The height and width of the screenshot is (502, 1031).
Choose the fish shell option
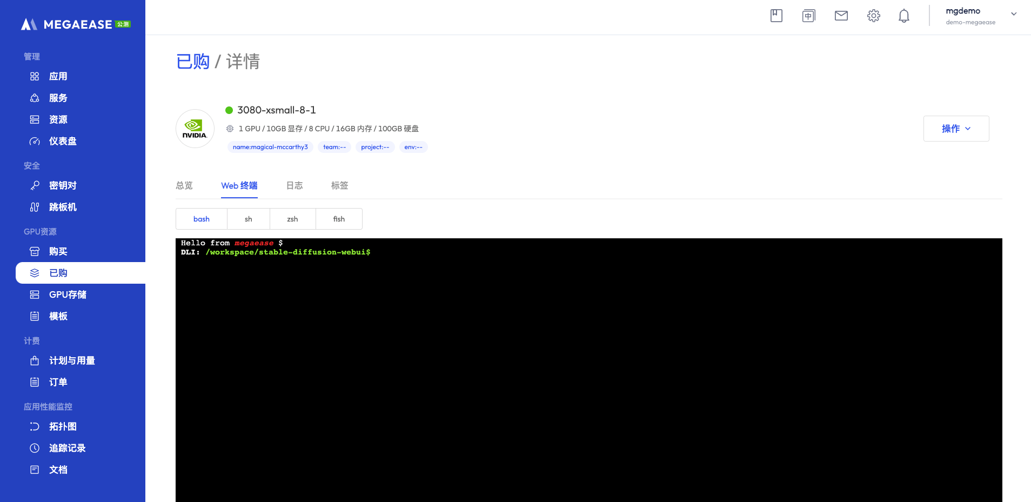tap(339, 219)
